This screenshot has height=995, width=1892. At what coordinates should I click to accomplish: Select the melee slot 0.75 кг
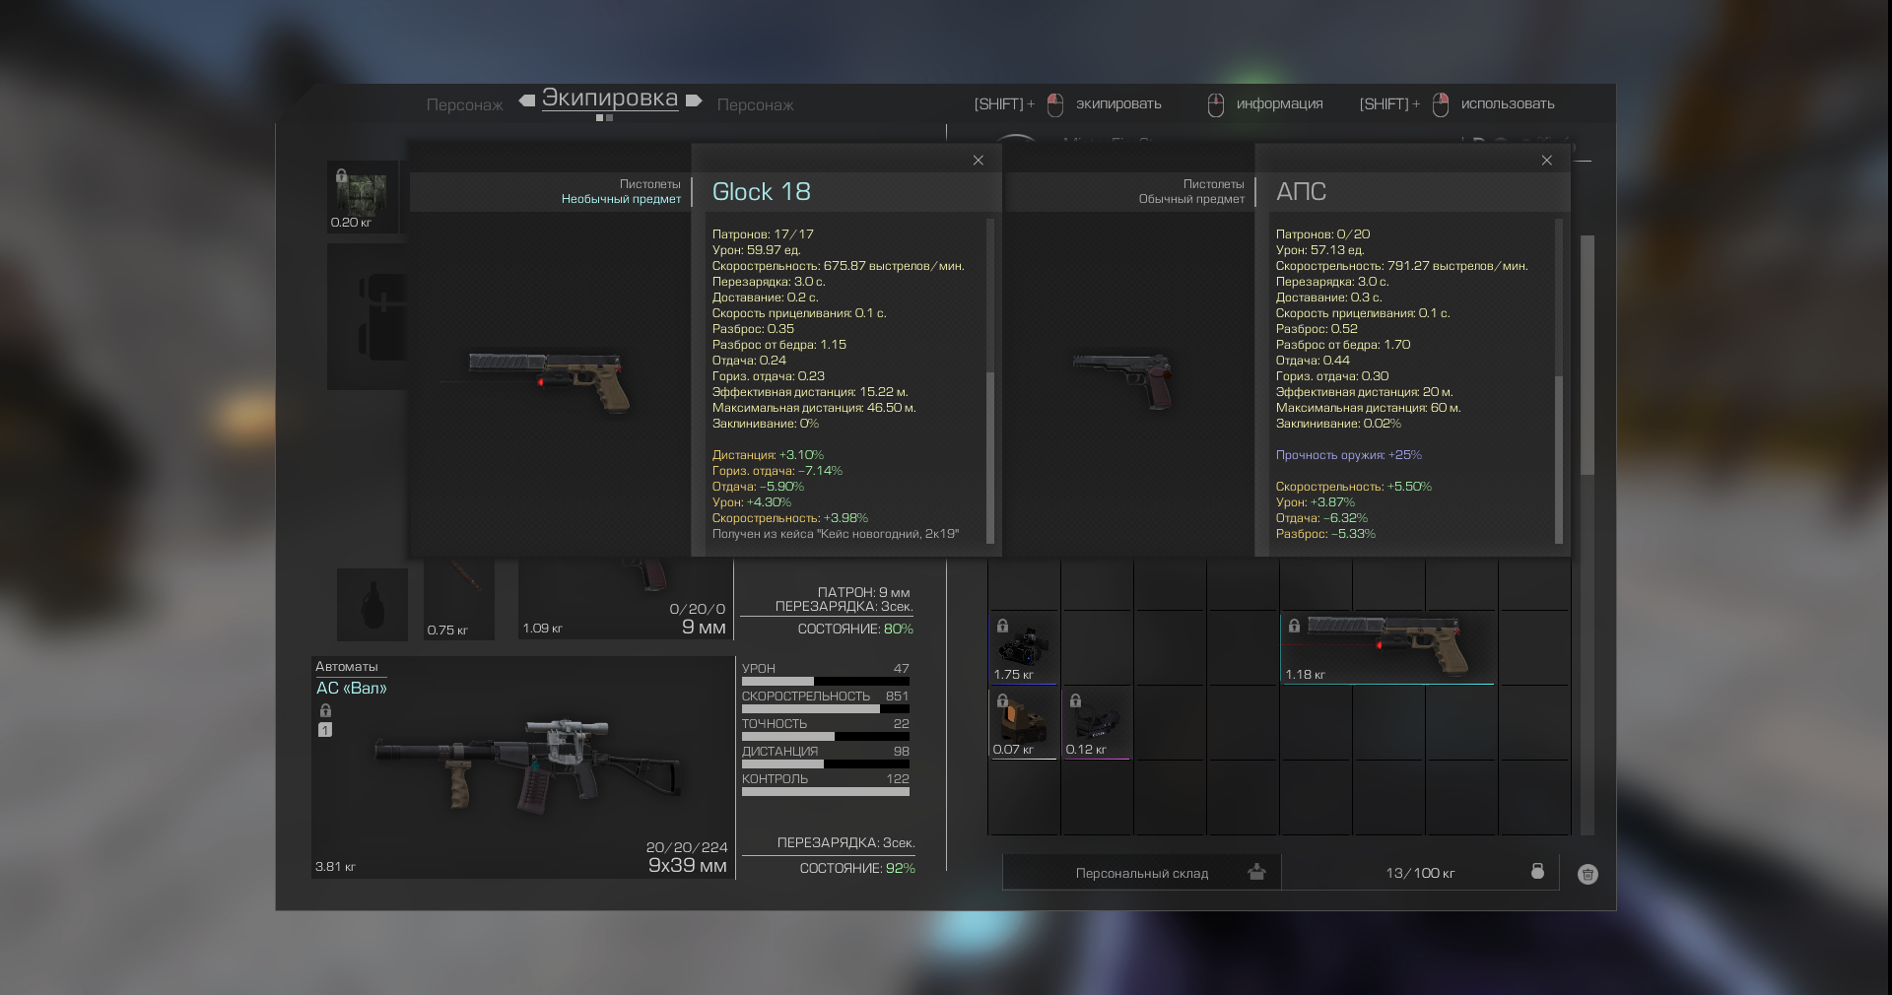tap(459, 599)
